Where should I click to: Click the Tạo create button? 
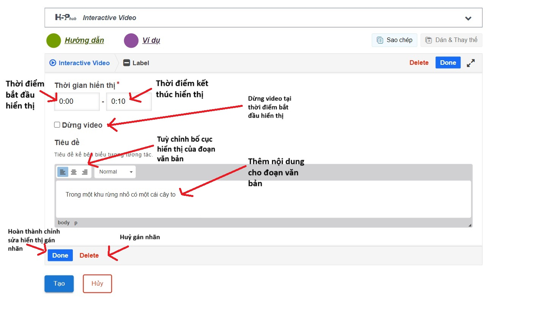[59, 284]
